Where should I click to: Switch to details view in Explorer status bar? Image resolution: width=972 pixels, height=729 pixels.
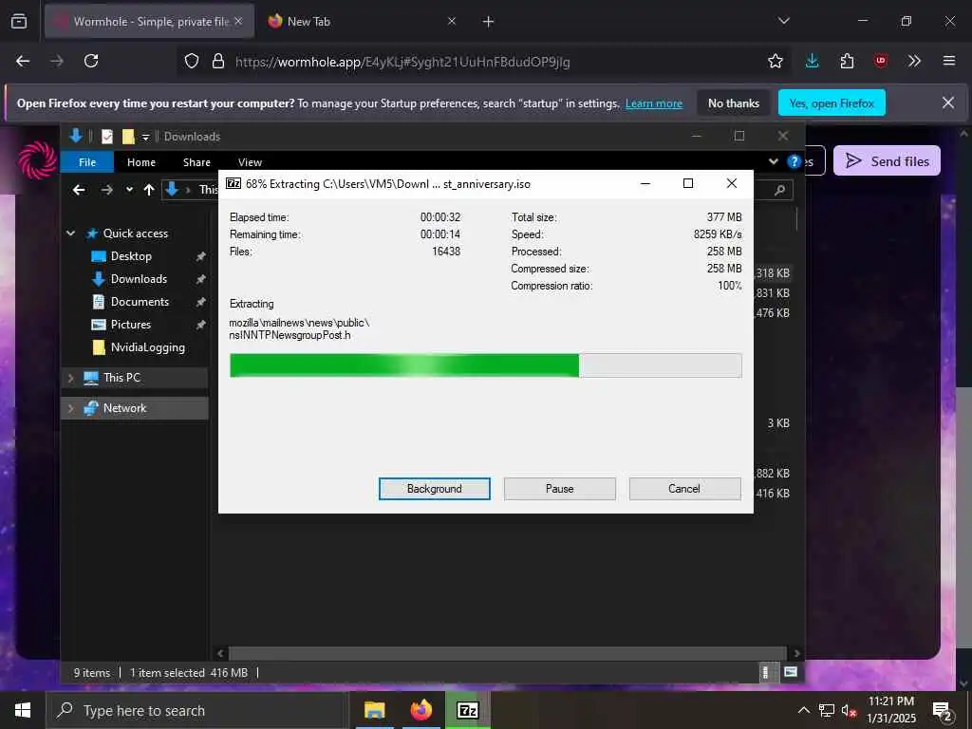(x=766, y=672)
